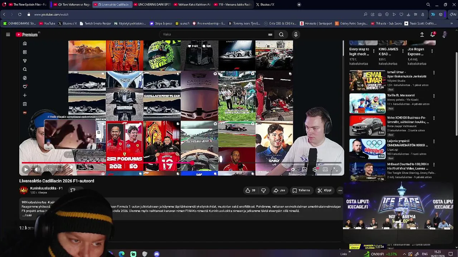Expand video description with ...lisää
The width and height of the screenshot is (458, 257).
click(x=27, y=215)
